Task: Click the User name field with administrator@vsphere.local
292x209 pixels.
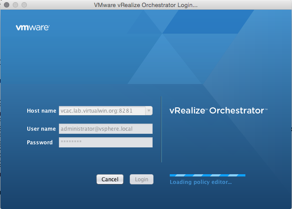Action: click(106, 129)
